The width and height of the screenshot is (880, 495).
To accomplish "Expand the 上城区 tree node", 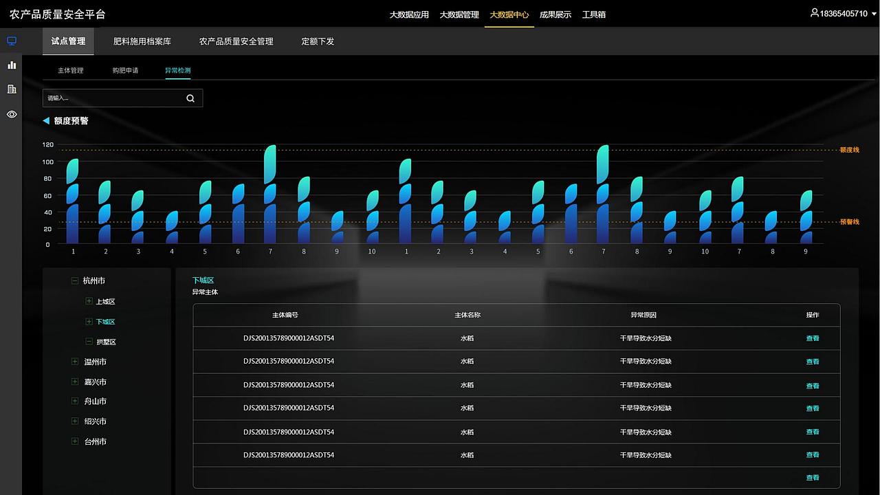I will 89,301.
